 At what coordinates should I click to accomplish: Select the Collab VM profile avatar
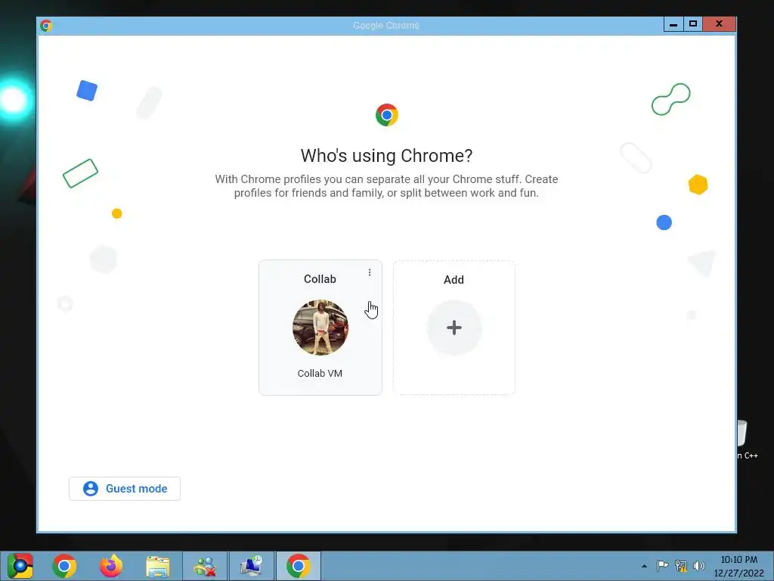tap(320, 328)
